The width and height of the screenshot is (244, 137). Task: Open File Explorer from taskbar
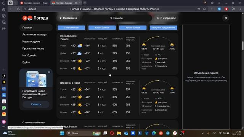tap(119, 133)
